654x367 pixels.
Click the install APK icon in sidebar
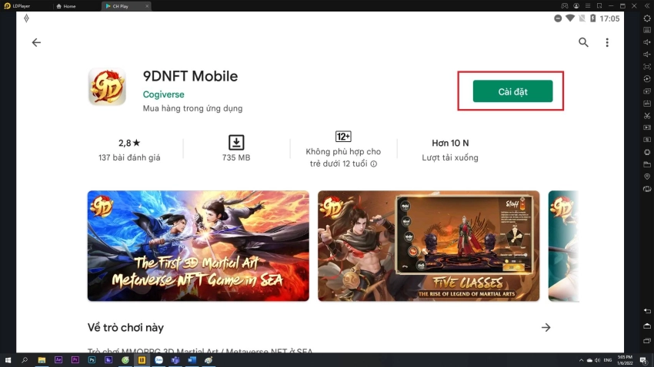[x=647, y=103]
